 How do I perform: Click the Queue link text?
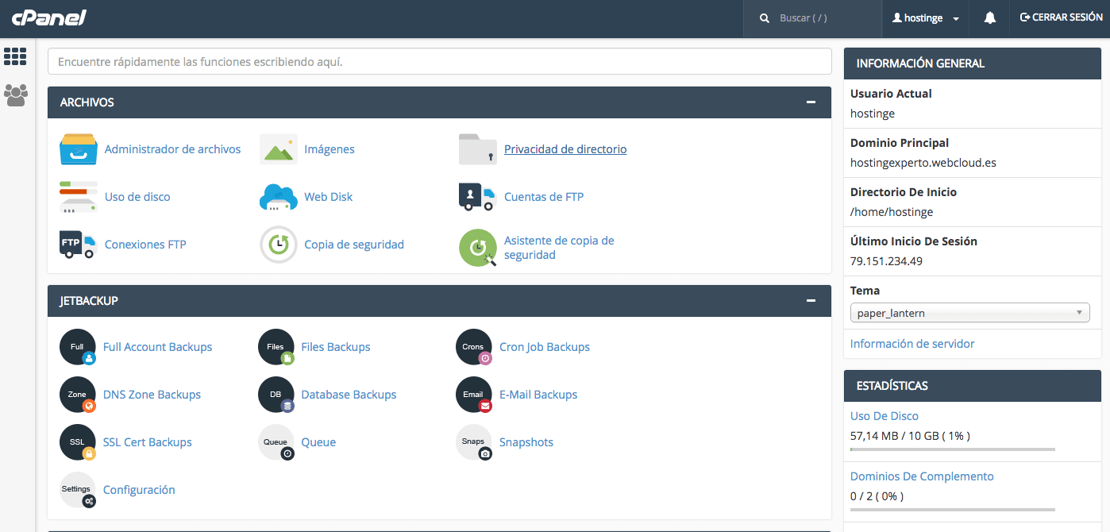318,442
